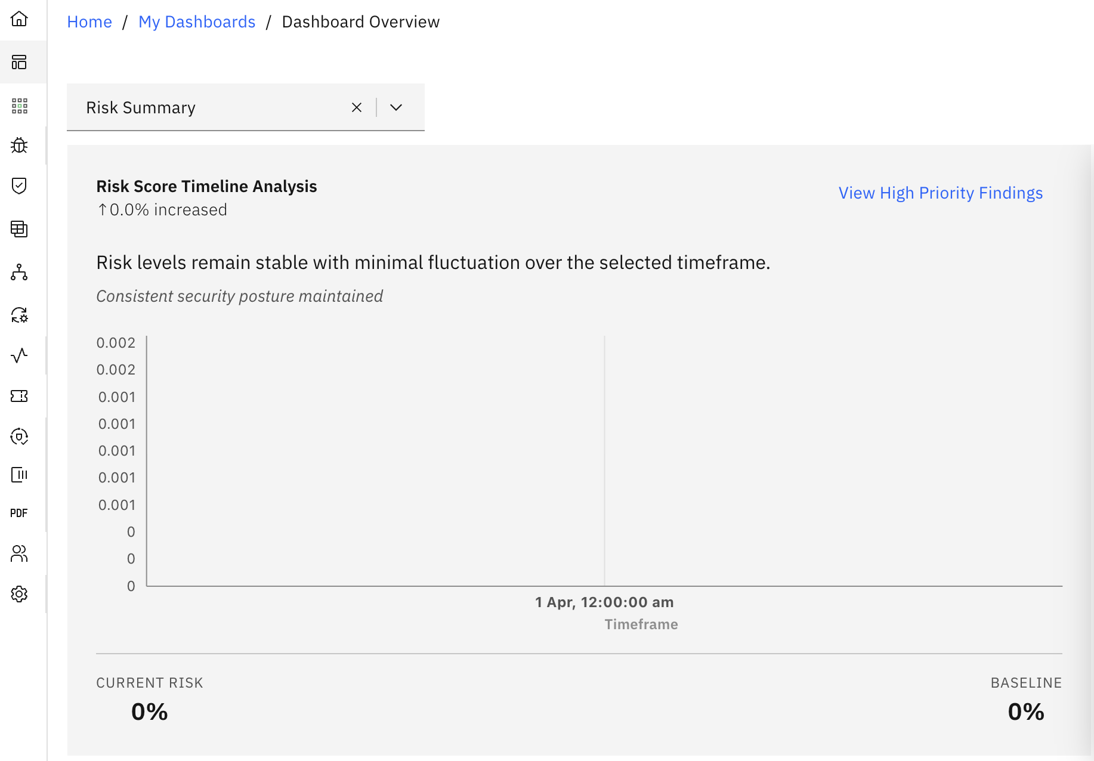Go to Home breadcrumb link
This screenshot has height=761, width=1094.
pos(89,22)
